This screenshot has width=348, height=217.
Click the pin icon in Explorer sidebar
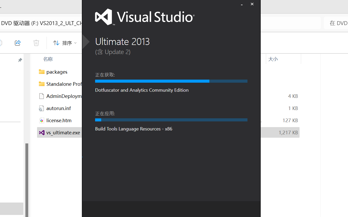click(x=20, y=60)
